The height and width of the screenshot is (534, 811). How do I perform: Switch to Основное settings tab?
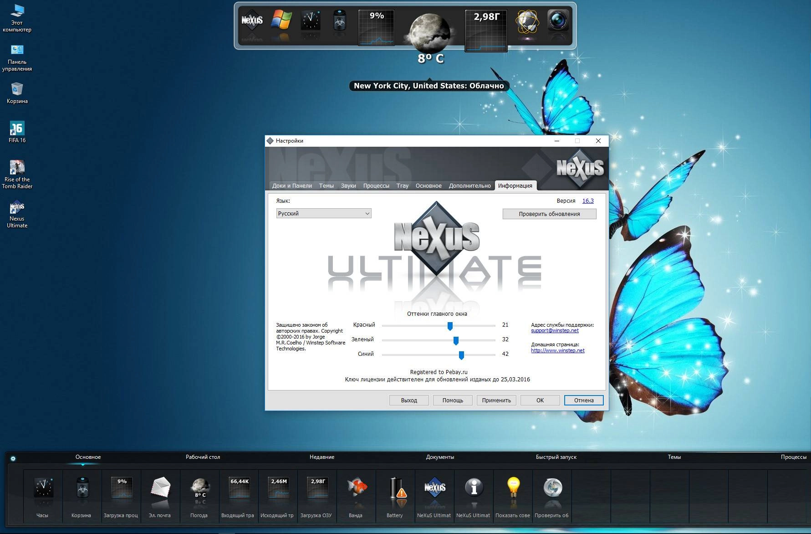point(428,185)
